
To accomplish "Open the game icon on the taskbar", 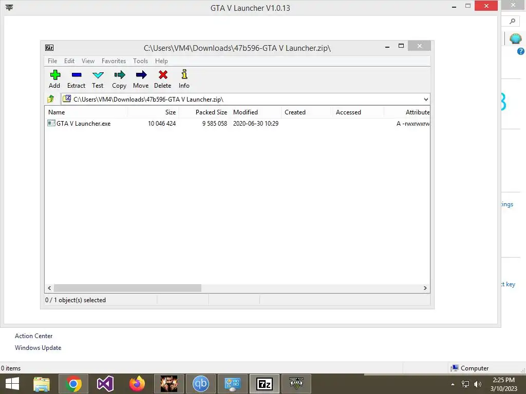I will point(168,384).
